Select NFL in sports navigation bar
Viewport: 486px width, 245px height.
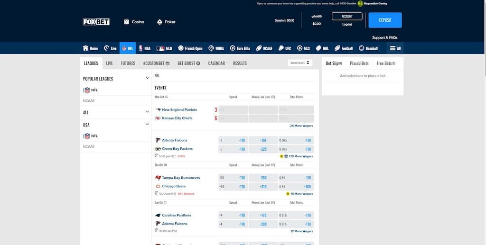[x=128, y=48]
